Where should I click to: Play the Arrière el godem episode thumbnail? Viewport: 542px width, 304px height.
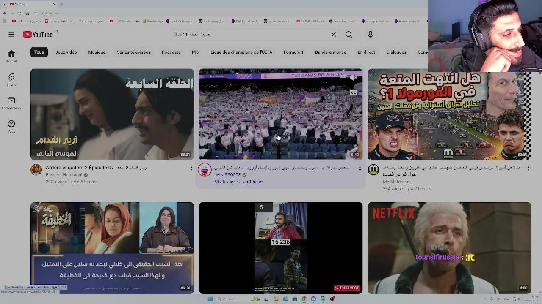[x=112, y=114]
